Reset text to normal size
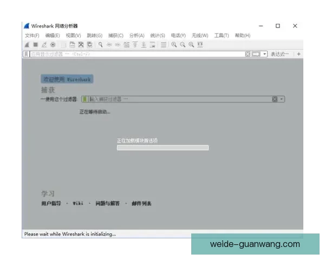 (x=191, y=44)
